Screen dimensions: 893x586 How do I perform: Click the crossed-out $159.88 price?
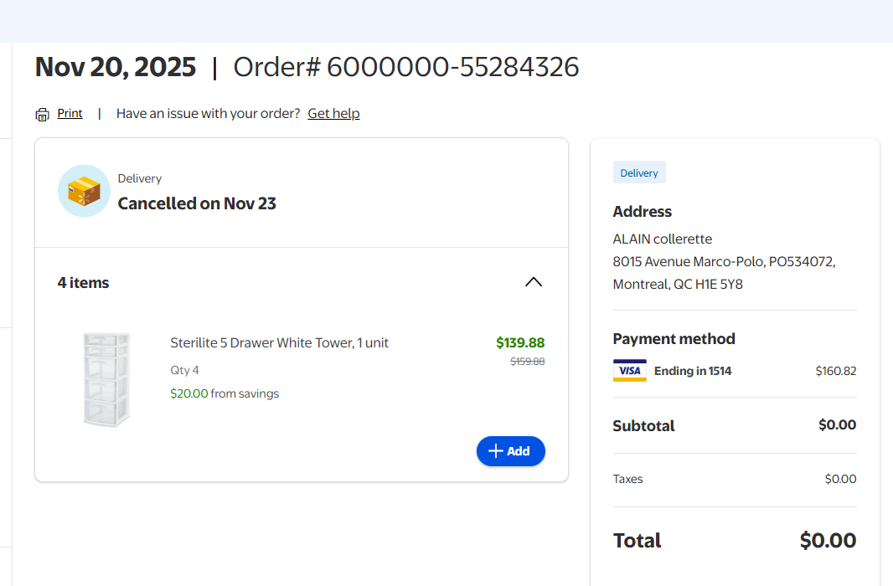tap(528, 362)
